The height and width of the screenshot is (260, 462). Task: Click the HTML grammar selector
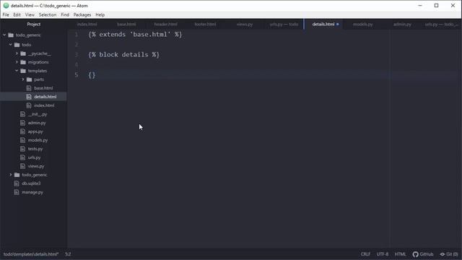click(x=400, y=254)
